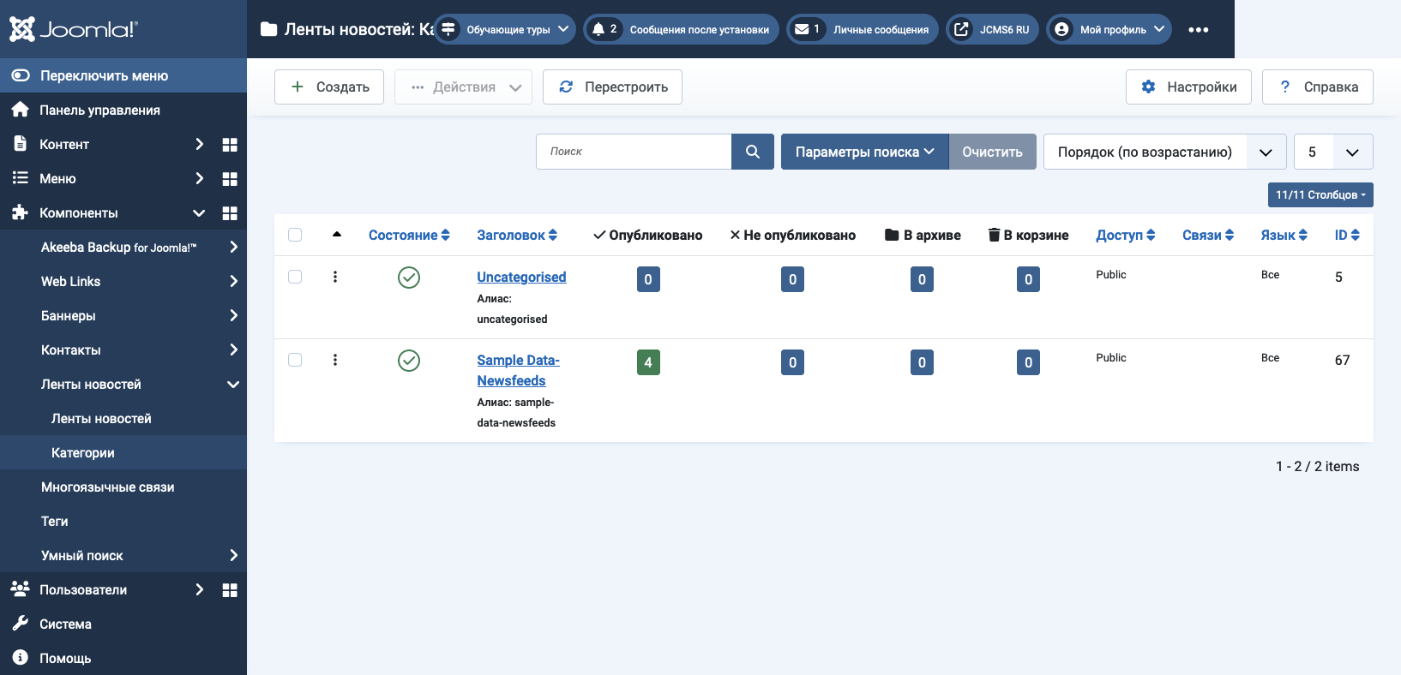
Task: Expand Web Links submenu
Action: coord(123,281)
